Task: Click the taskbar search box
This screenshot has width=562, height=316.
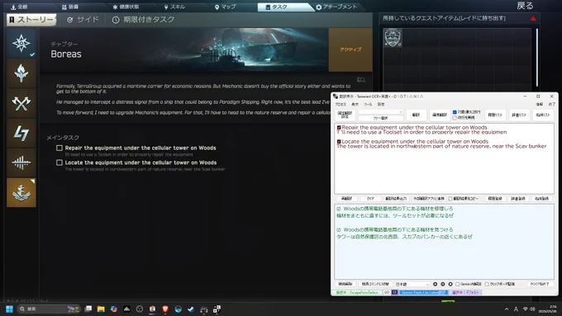Action: point(49,309)
